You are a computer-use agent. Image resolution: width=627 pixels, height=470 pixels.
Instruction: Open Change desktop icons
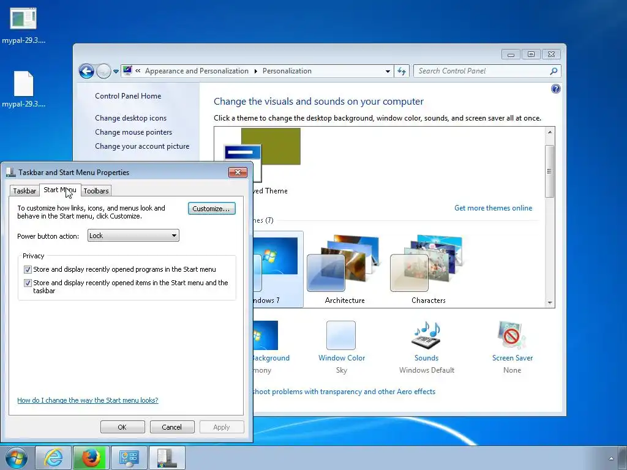[131, 118]
